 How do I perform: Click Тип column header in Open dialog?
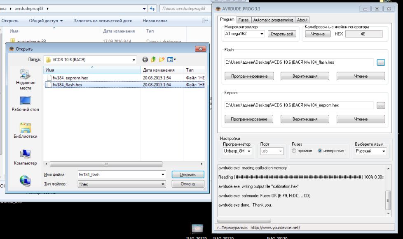[194, 70]
